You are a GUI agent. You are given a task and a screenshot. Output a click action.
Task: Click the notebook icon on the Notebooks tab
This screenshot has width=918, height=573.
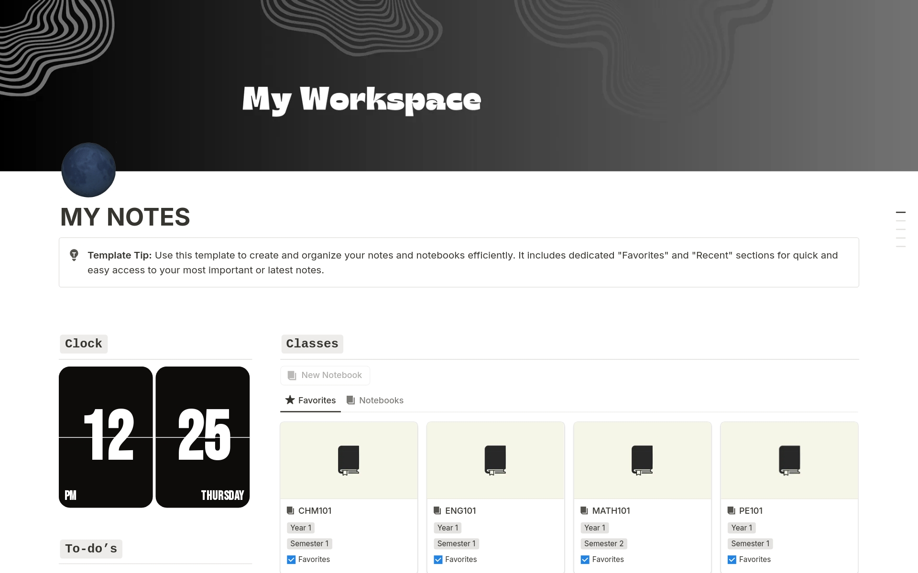pos(351,400)
